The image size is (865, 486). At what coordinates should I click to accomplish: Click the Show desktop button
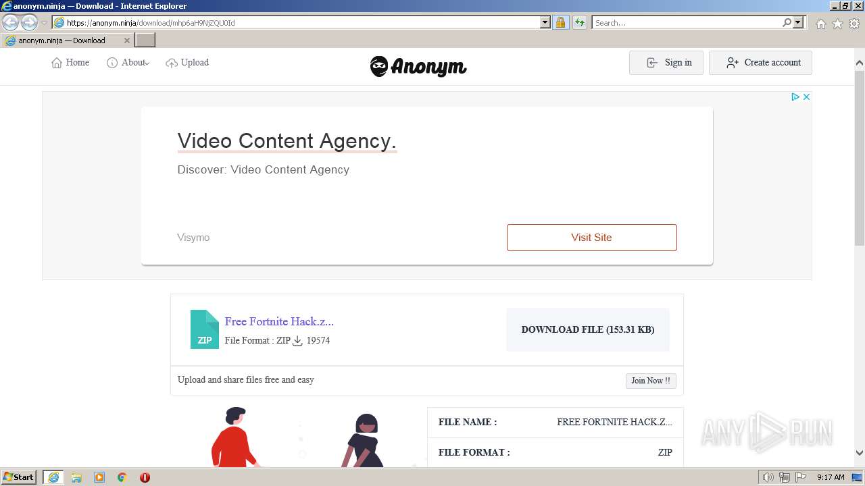click(x=858, y=477)
